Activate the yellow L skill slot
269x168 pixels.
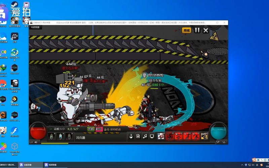coord(204,136)
